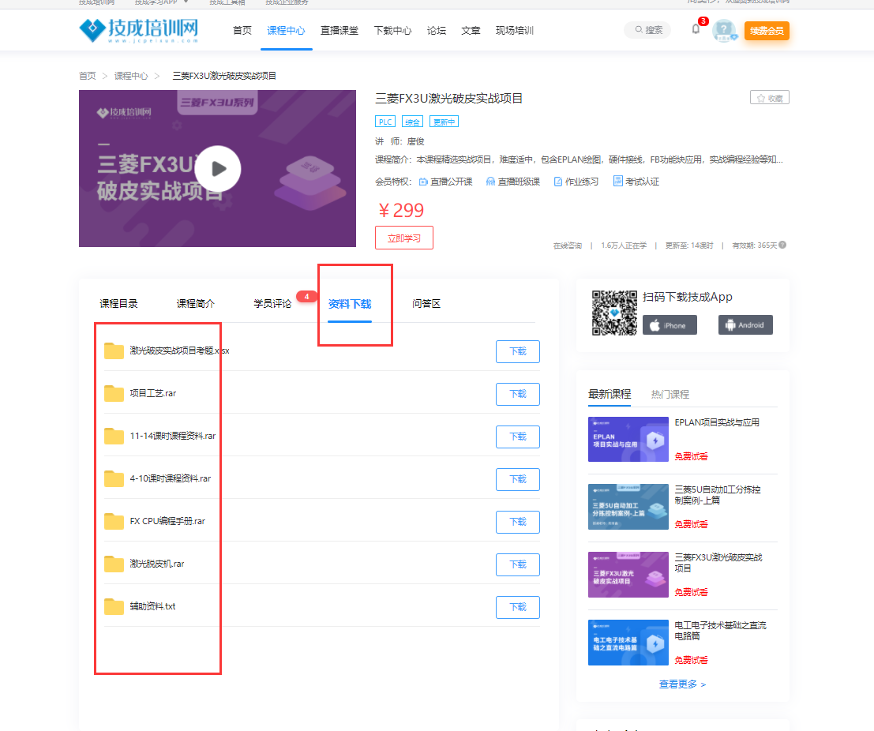Click the folder icon for FX CPU编程手册.rar
The image size is (874, 731).
(114, 521)
